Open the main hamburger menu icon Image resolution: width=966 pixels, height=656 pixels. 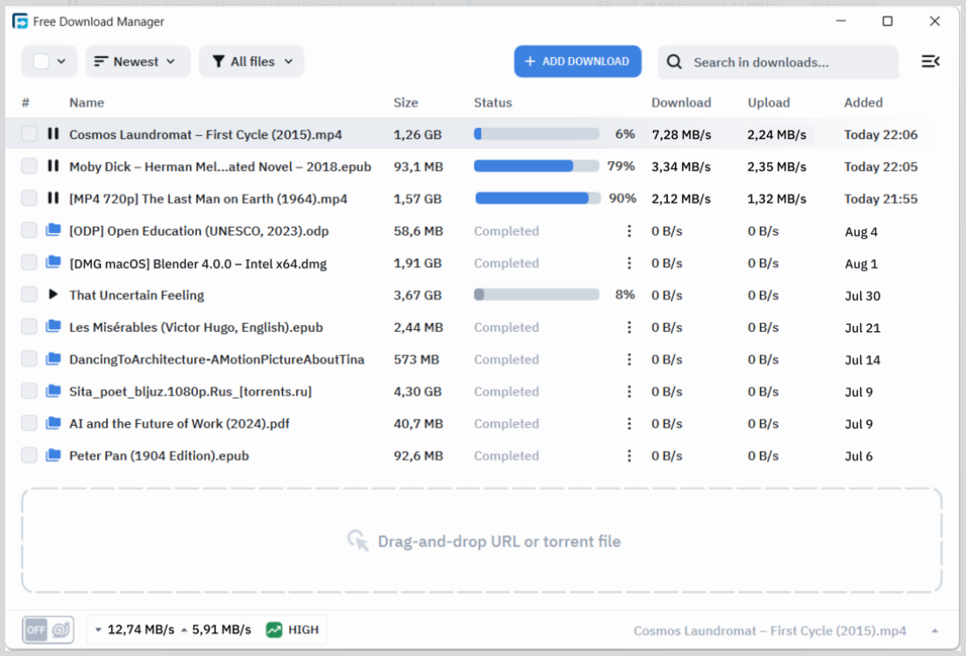(930, 61)
